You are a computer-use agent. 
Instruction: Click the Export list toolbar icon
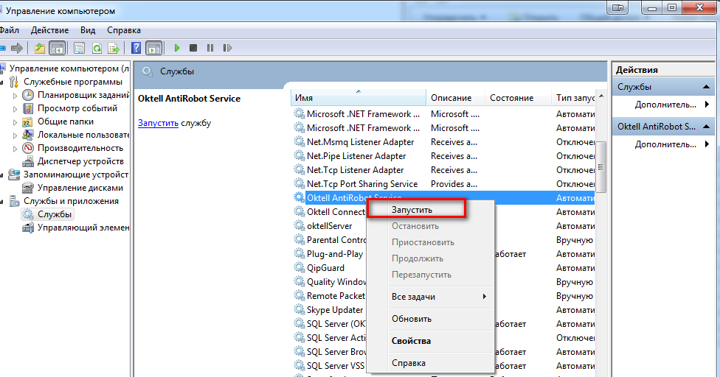click(114, 48)
